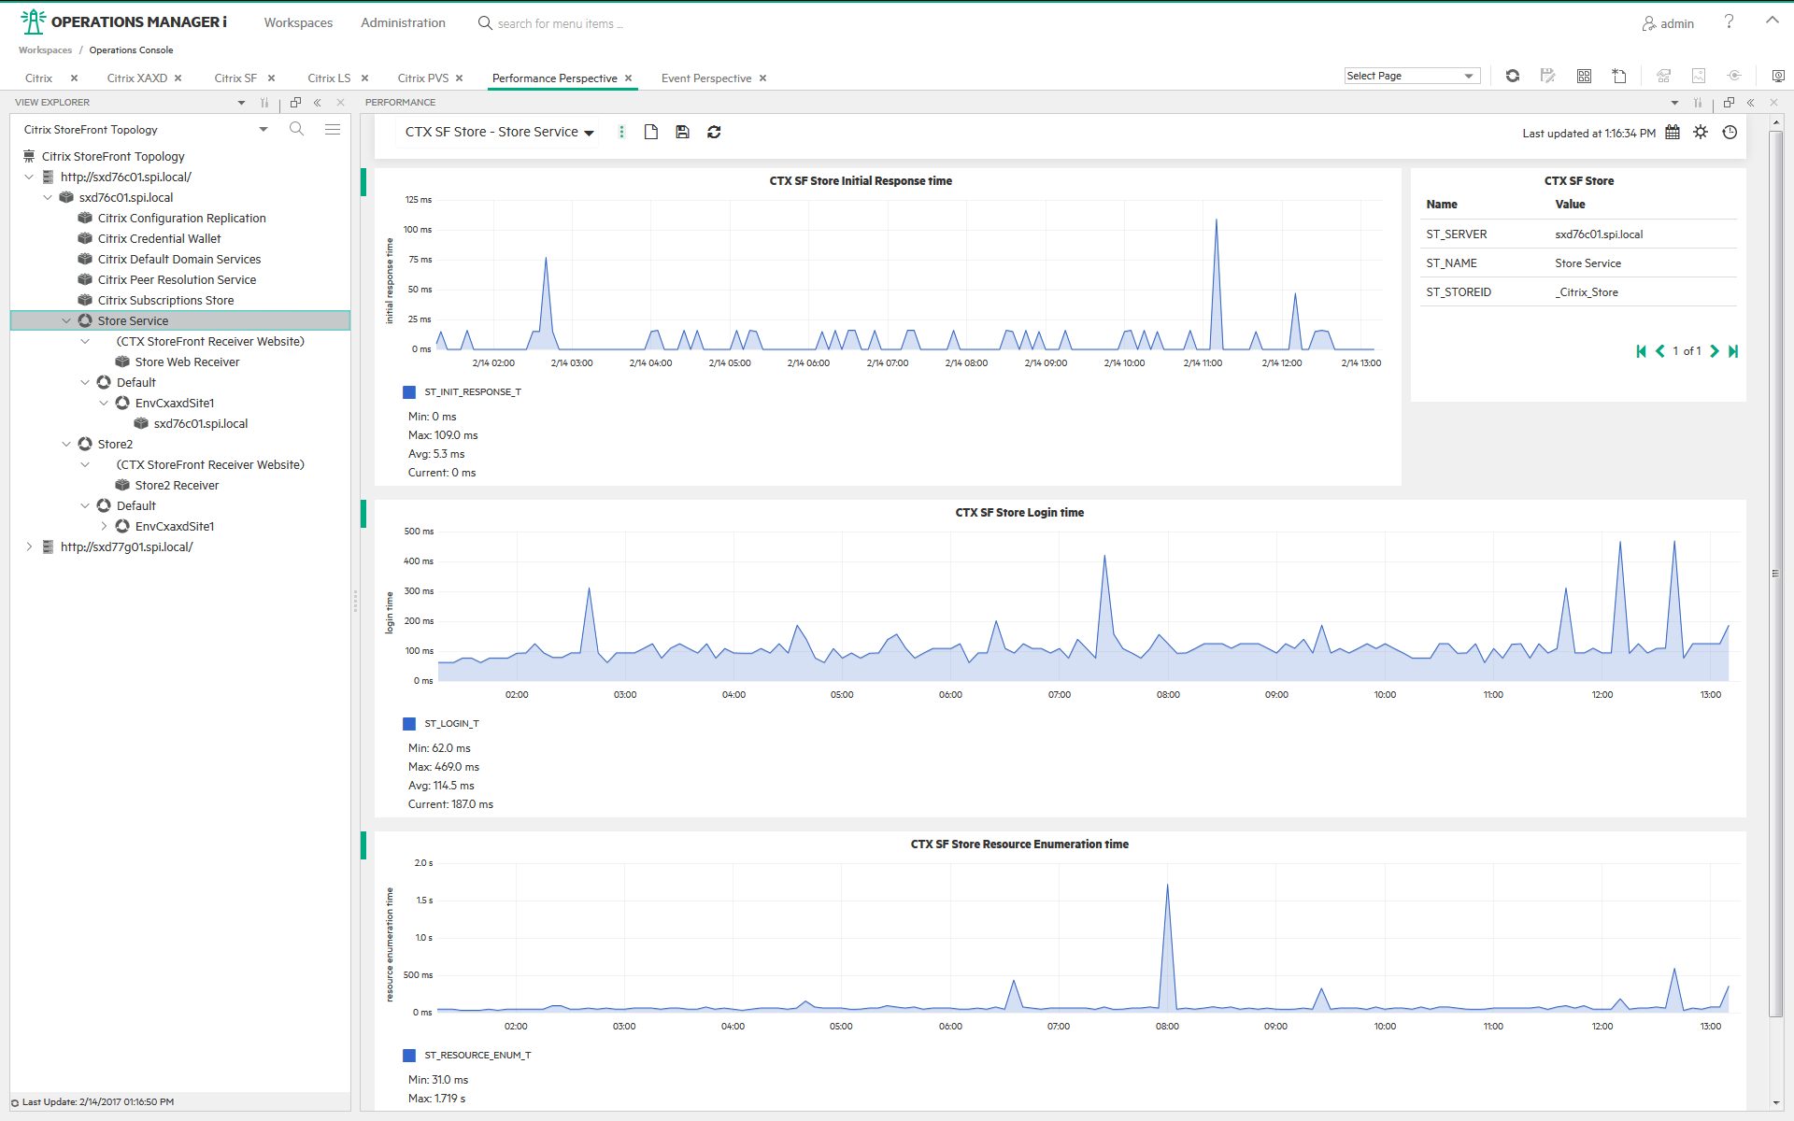Open the Administration menu
The height and width of the screenshot is (1121, 1794).
(x=403, y=23)
